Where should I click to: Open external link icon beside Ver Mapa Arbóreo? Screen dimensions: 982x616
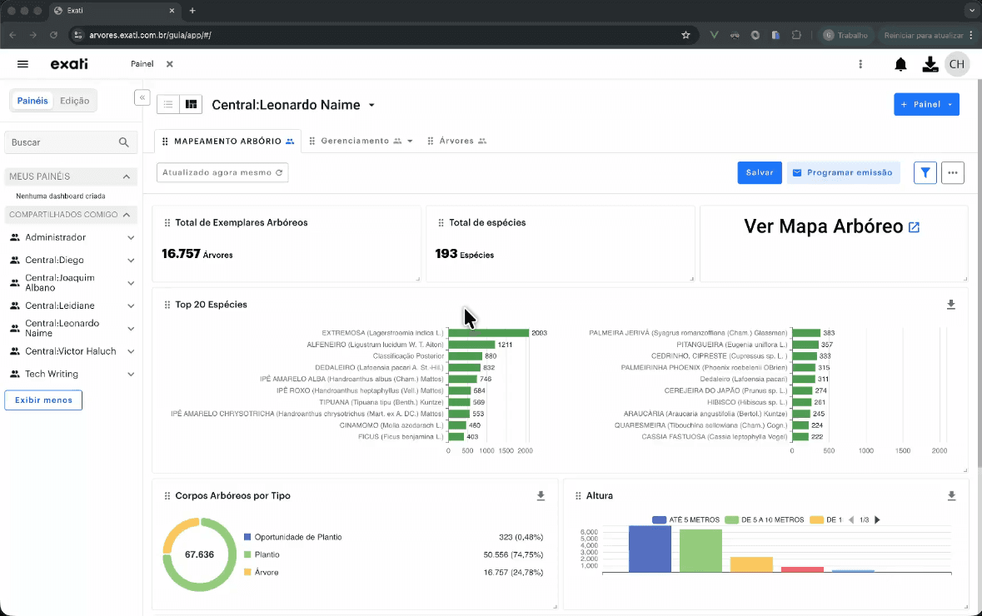coord(914,227)
